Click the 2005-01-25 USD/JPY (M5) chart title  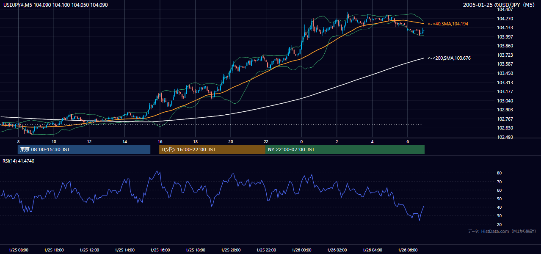(500, 5)
